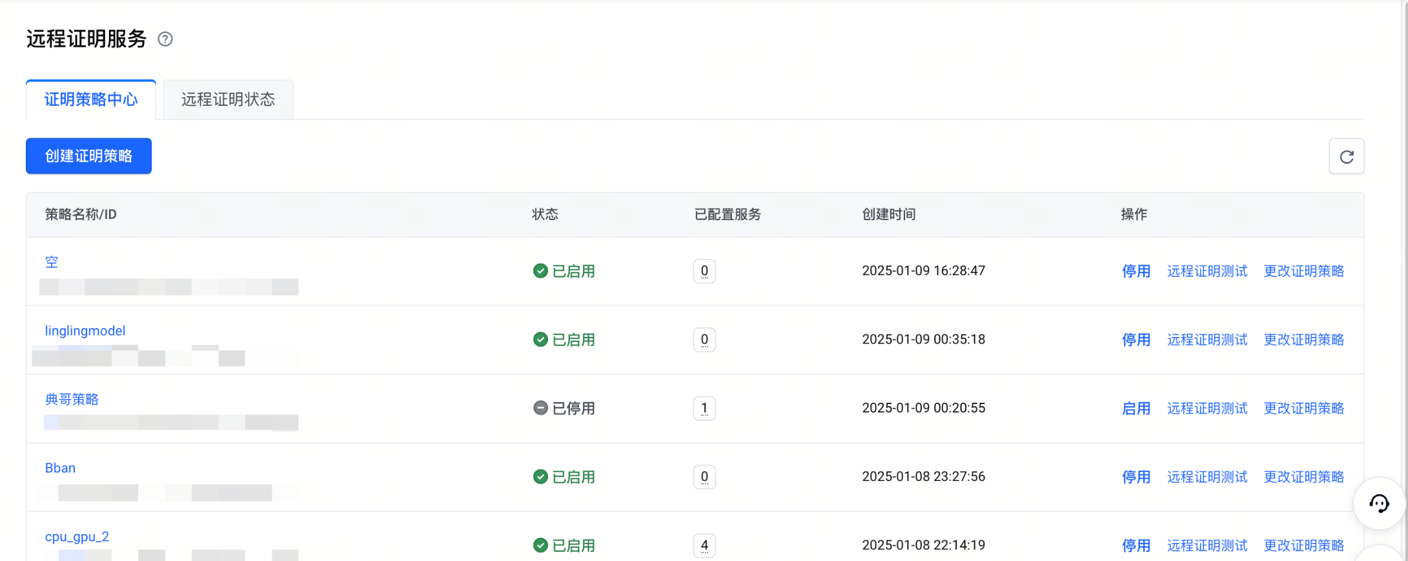Refresh the policy list
Viewport: 1408px width, 561px height.
pyautogui.click(x=1346, y=156)
